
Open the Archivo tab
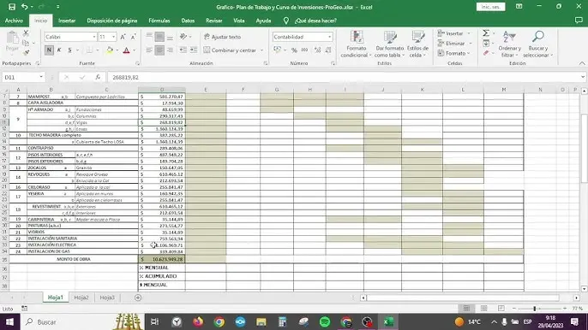(14, 21)
